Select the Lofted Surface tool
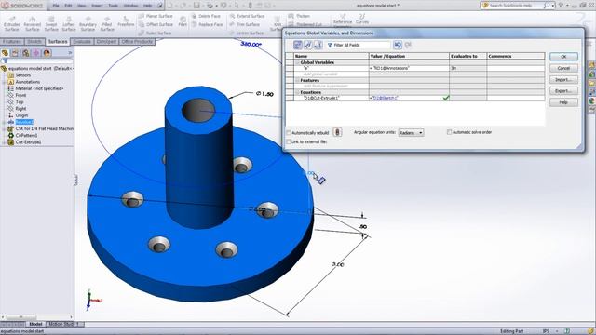 pyautogui.click(x=68, y=23)
